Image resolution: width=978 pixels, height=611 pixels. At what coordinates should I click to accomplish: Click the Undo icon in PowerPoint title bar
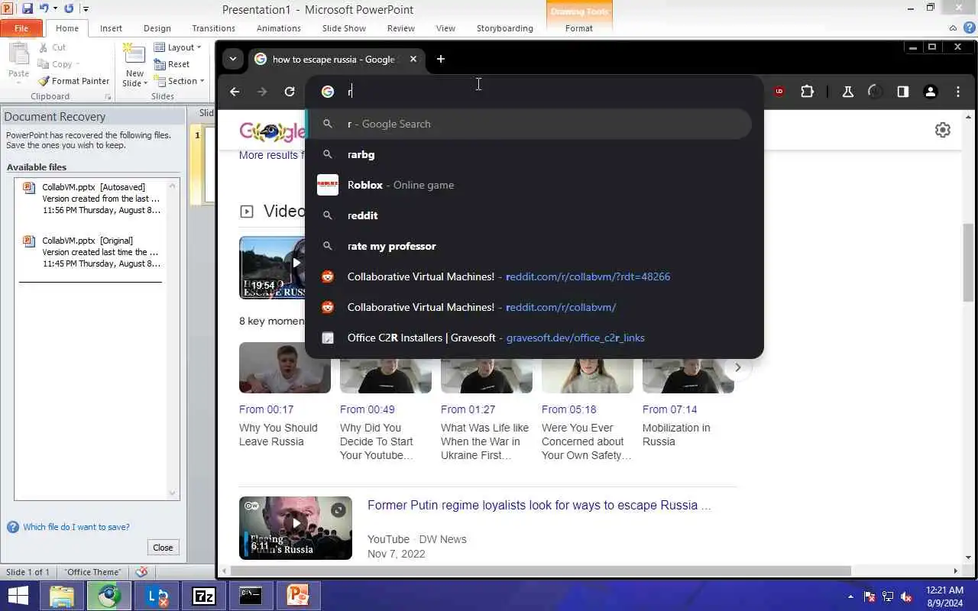tap(44, 8)
